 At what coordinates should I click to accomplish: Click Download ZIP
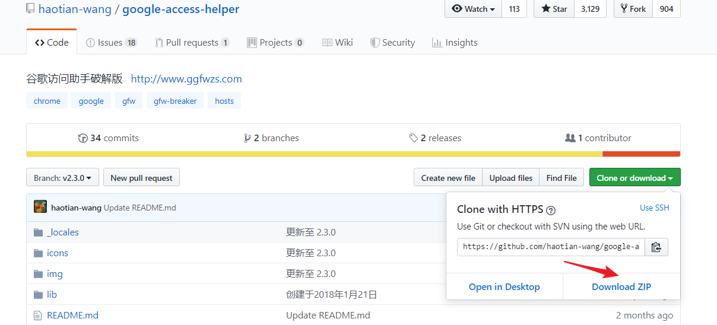coord(621,286)
